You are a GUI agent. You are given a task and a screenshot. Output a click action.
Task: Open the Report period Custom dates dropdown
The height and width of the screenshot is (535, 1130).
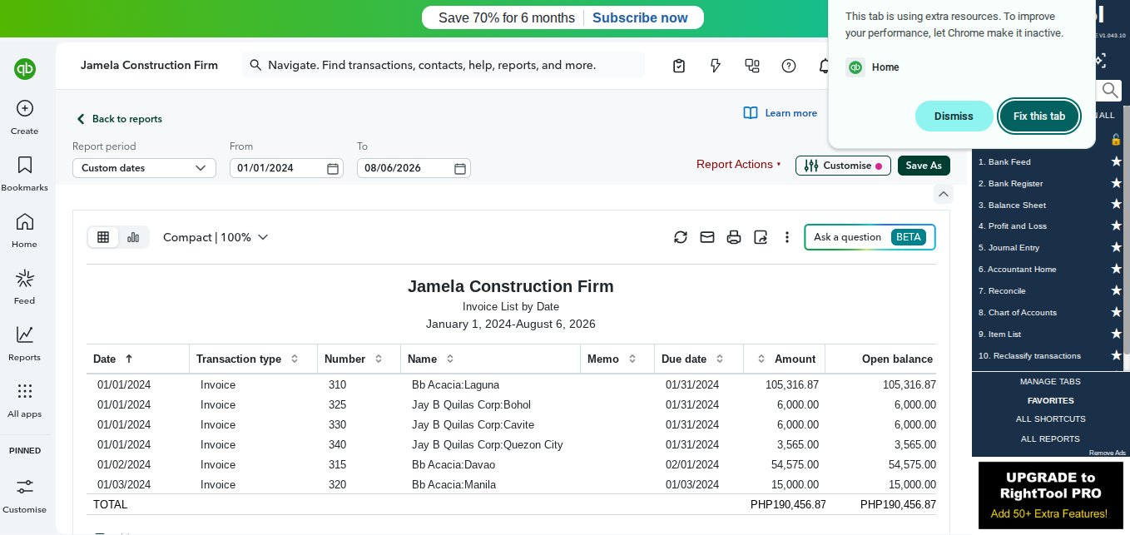pos(144,168)
